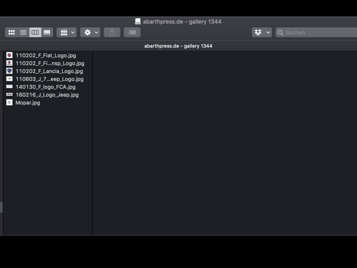Switch to gallery view
The width and height of the screenshot is (357, 268).
tap(47, 32)
